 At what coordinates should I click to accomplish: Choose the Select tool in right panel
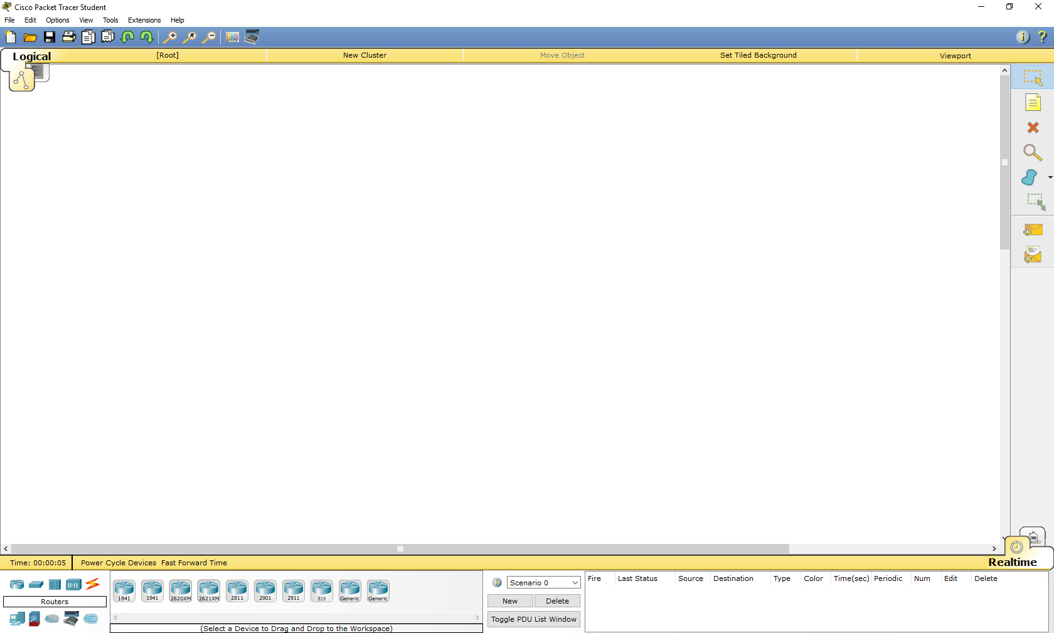(1033, 78)
